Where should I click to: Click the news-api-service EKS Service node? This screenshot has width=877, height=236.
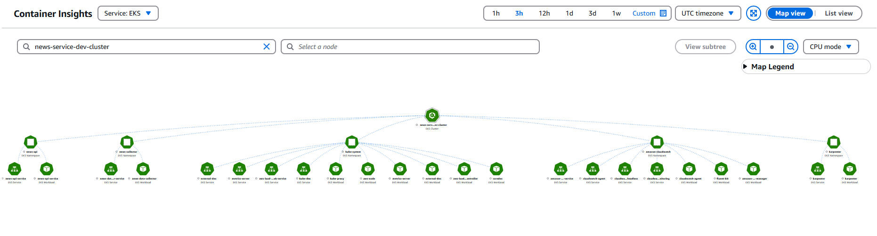coord(15,169)
